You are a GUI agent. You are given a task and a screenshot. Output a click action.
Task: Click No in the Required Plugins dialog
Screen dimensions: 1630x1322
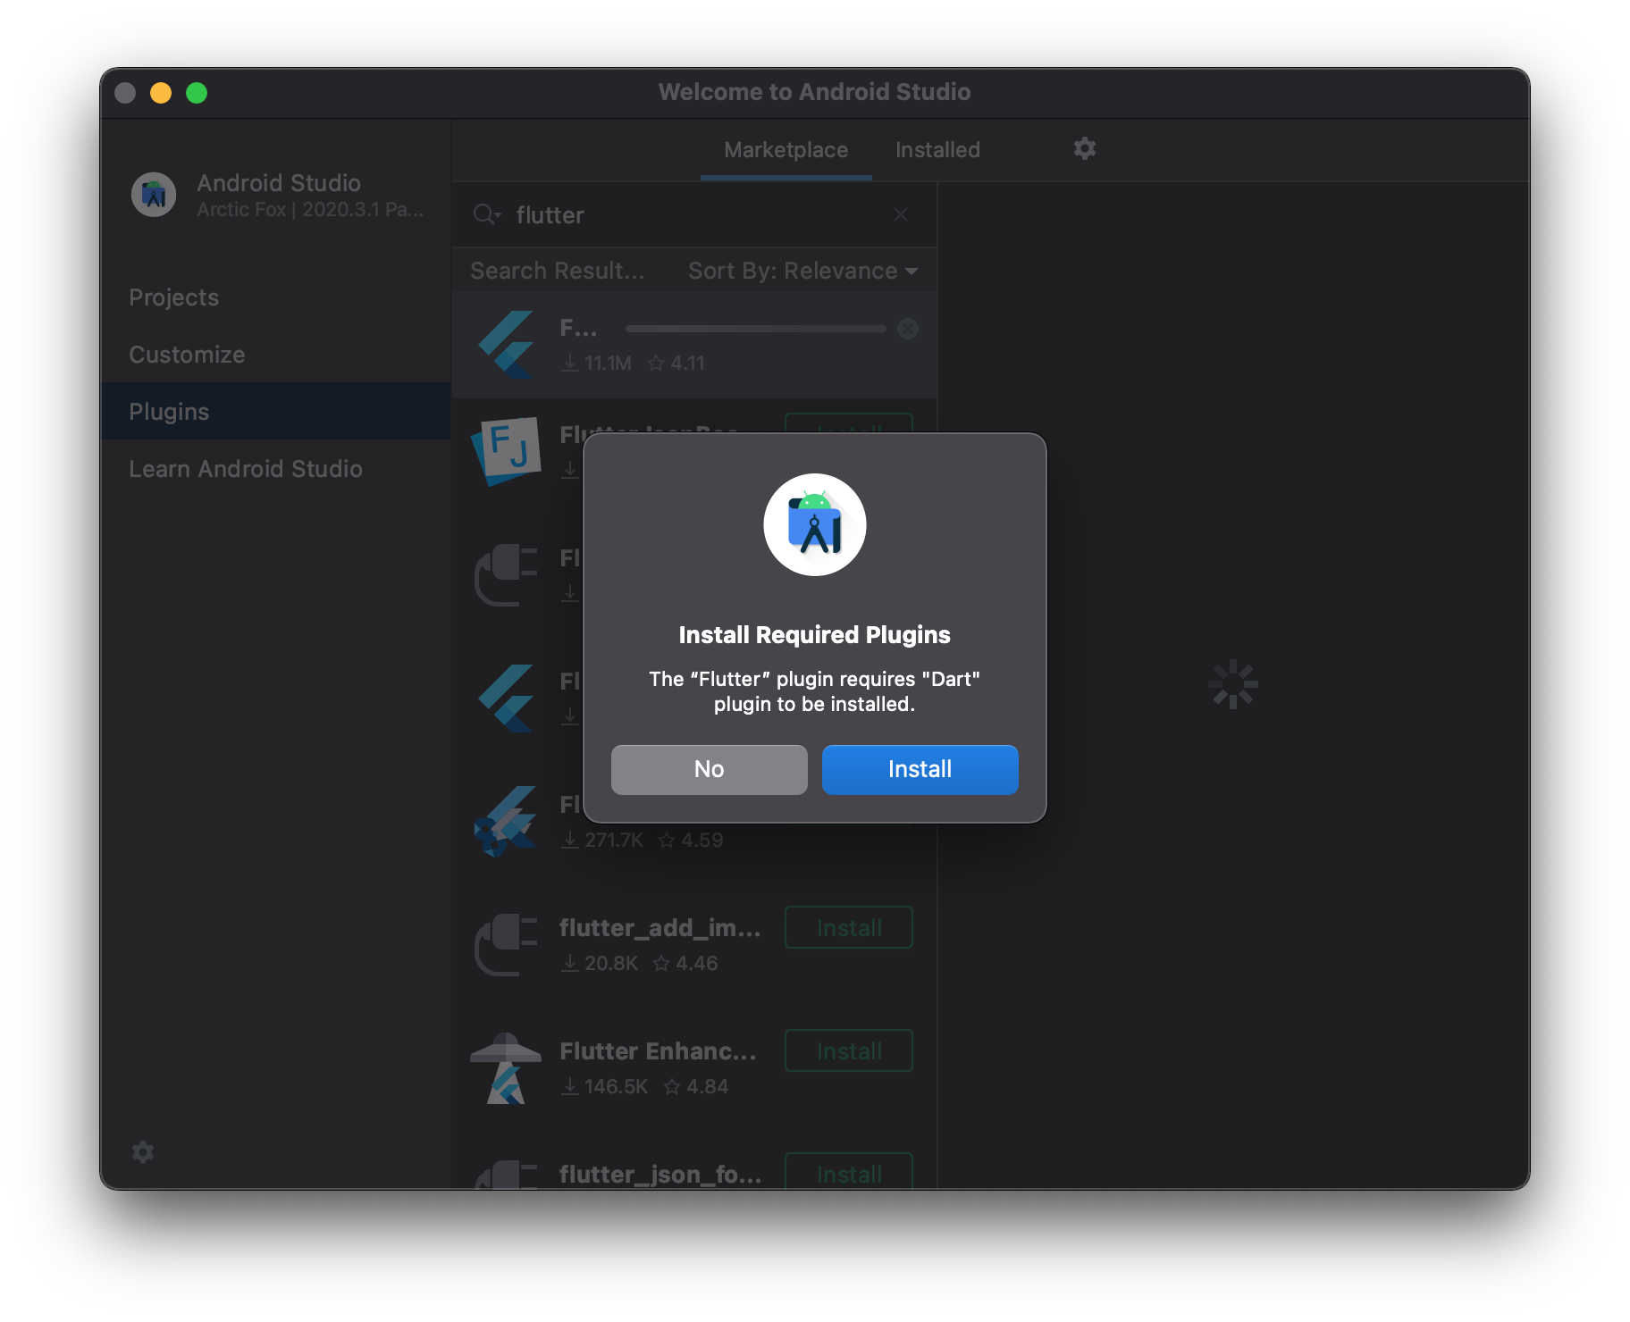tap(709, 769)
